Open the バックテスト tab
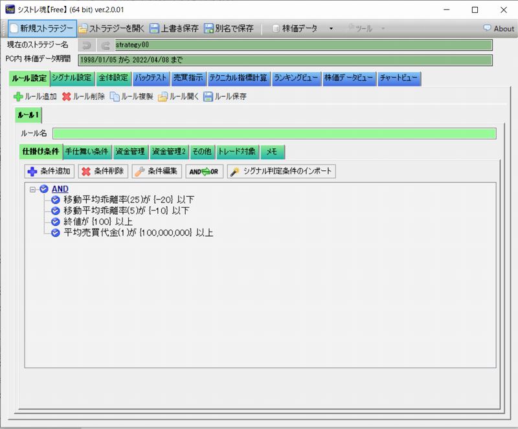518x429 pixels. click(151, 78)
